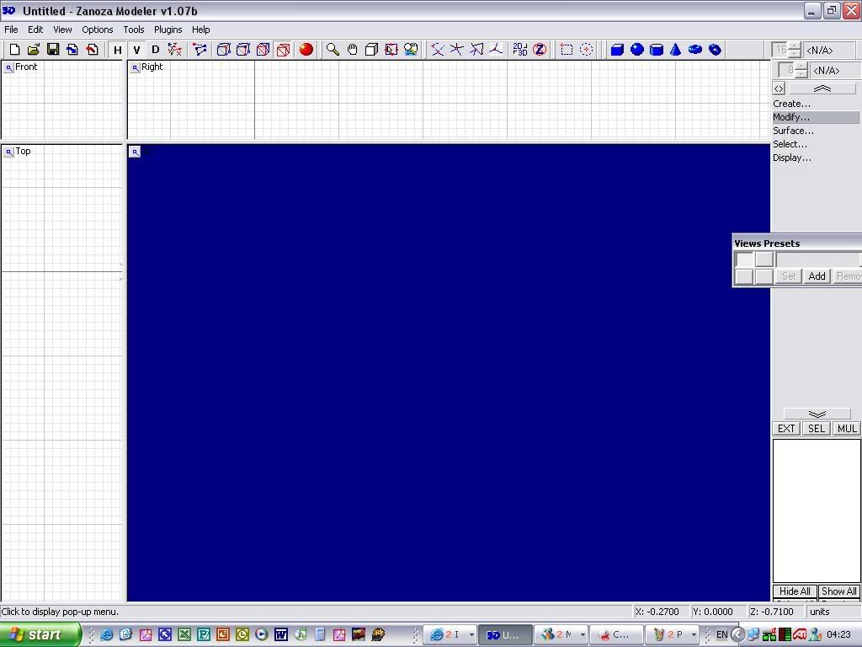Toggle the V axis lock button
Viewport: 862px width, 647px height.
tap(136, 50)
